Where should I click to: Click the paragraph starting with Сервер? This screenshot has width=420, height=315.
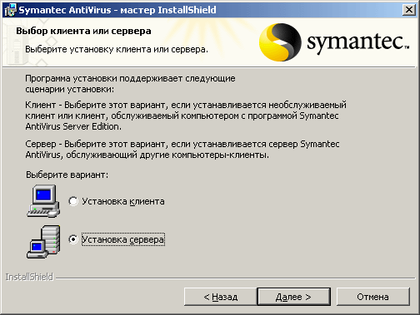(182, 150)
